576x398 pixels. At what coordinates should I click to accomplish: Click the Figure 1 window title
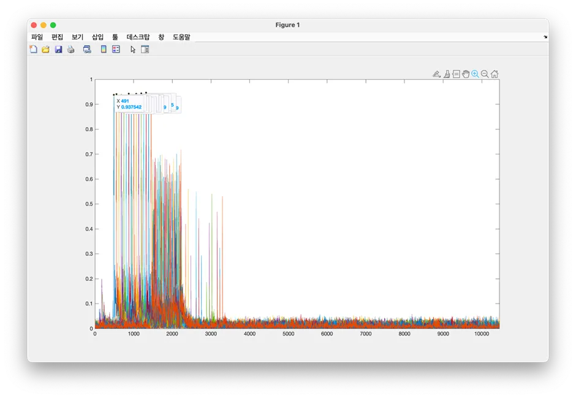pos(287,25)
